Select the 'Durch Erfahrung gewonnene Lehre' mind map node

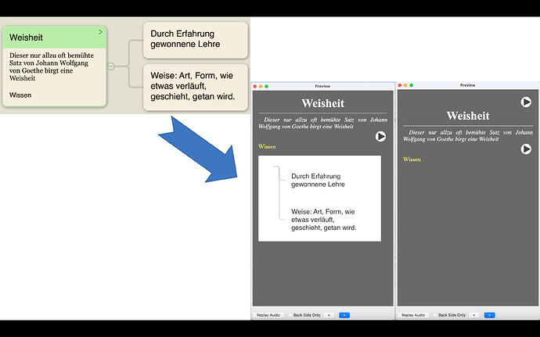point(196,40)
